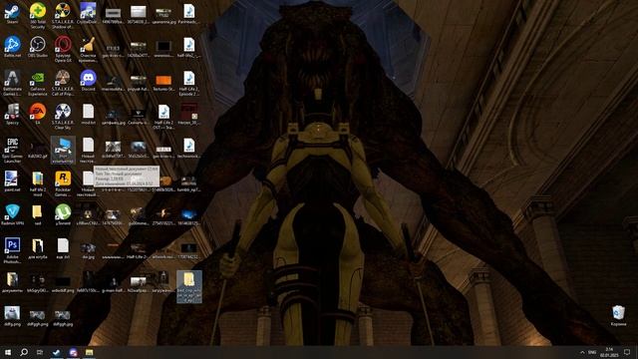Select the OBS Studio shortcut

coord(38,46)
